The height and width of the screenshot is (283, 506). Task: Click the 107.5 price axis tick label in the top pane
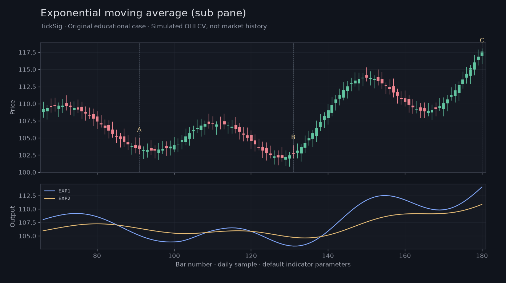coord(27,121)
